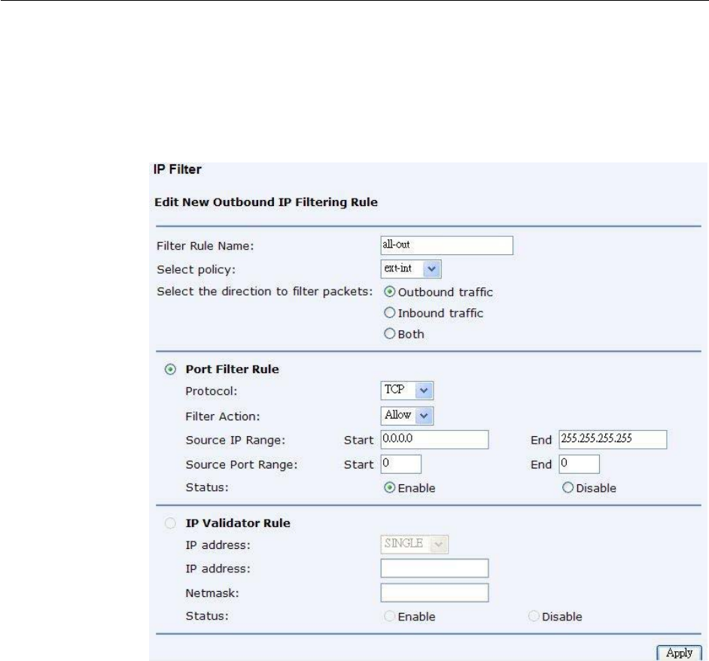Click the IP Validator IP address text field

[434, 569]
